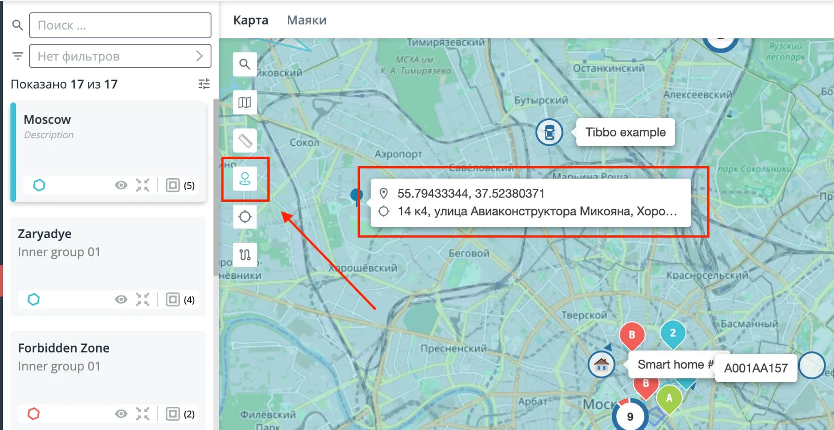Viewport: 834px width, 430px height.
Task: Toggle visibility of Zaryadye geofence
Action: coord(121,299)
